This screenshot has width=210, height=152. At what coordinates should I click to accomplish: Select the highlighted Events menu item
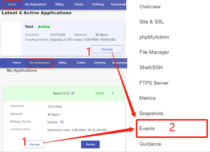point(147,129)
